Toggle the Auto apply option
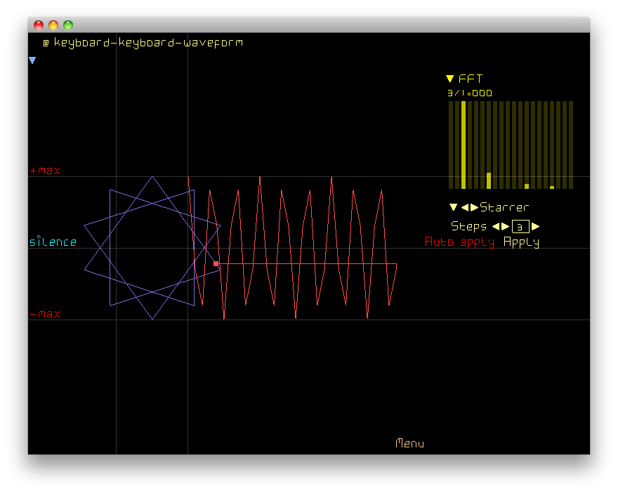The image size is (618, 493). (x=459, y=242)
